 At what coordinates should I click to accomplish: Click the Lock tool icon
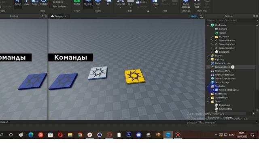138,2
